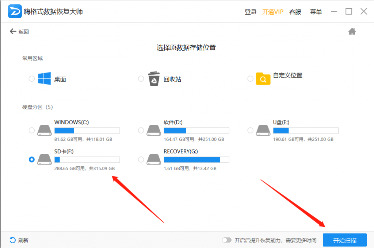Click the SD卡(F:) drive name
This screenshot has height=248, width=374.
[x=64, y=151]
